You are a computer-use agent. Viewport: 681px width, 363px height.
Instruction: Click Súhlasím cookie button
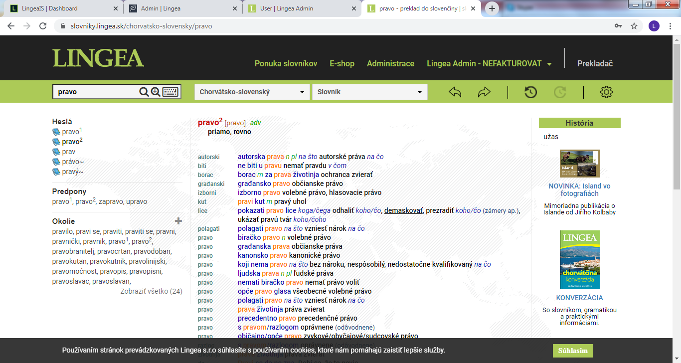tap(573, 351)
